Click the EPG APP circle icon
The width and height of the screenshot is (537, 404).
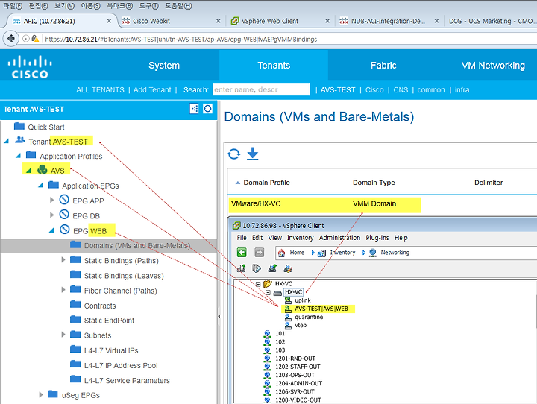pyautogui.click(x=64, y=199)
